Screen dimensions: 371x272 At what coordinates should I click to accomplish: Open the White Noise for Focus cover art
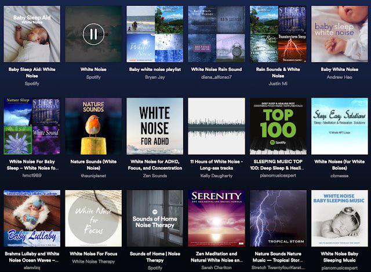(93, 218)
